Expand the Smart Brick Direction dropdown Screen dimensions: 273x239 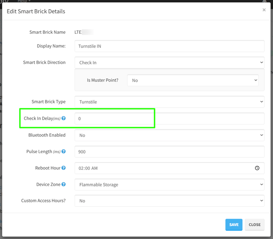[x=169, y=63]
